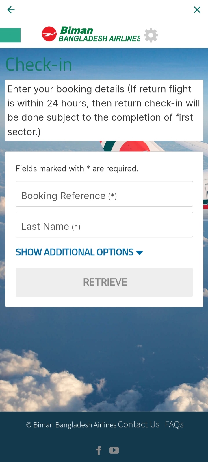Screen dimensions: 208x462
Task: Click the red Biman bird logo emblem
Action: (49, 34)
